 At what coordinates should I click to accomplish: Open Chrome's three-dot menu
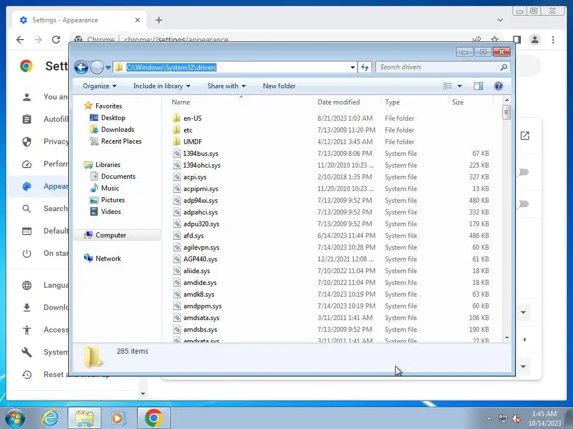point(553,40)
